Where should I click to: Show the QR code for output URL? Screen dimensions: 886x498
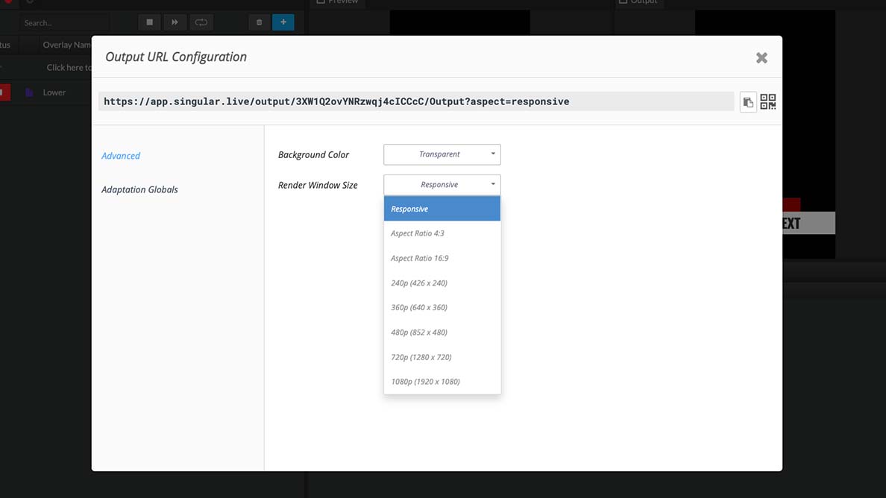click(767, 102)
